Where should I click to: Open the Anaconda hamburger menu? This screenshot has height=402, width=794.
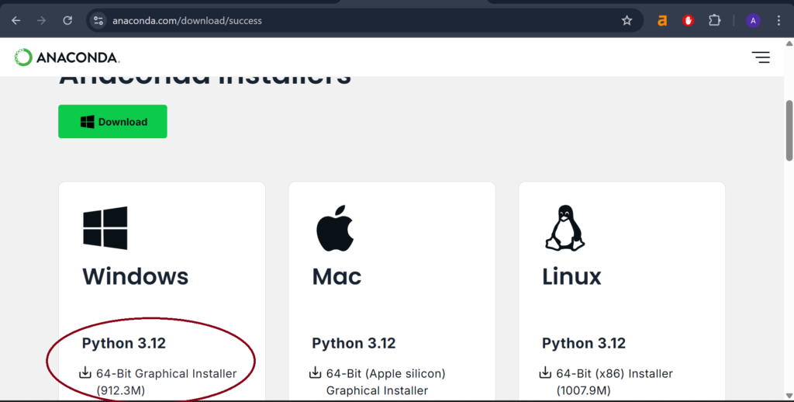(x=761, y=57)
